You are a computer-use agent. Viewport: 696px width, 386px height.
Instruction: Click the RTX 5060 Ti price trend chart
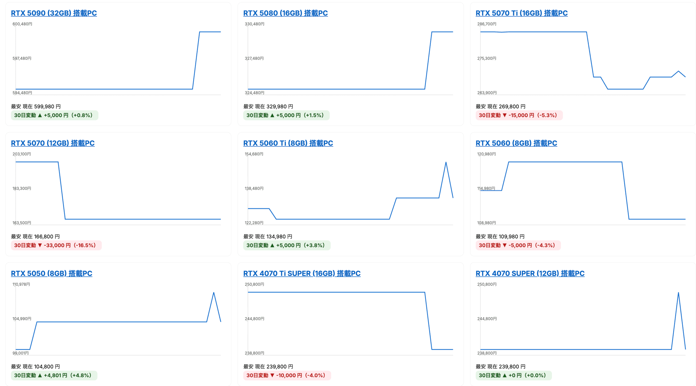click(x=350, y=190)
